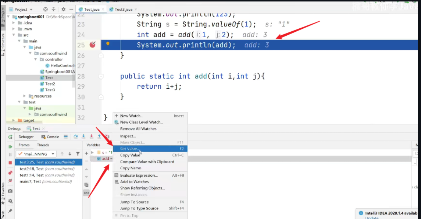Expand variable s in Variables pane
421x219 pixels.
[x=92, y=152]
